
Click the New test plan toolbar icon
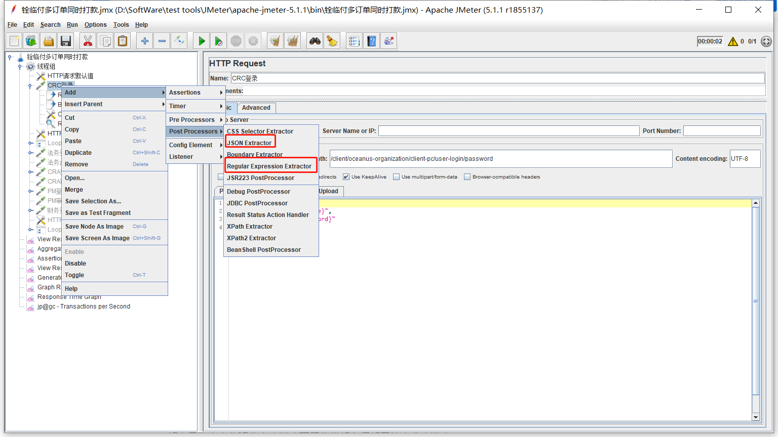[15, 41]
